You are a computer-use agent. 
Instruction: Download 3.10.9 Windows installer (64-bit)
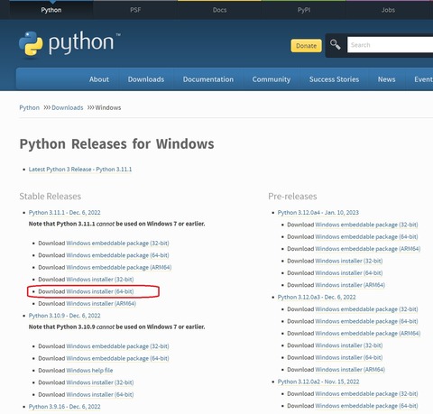coord(100,394)
